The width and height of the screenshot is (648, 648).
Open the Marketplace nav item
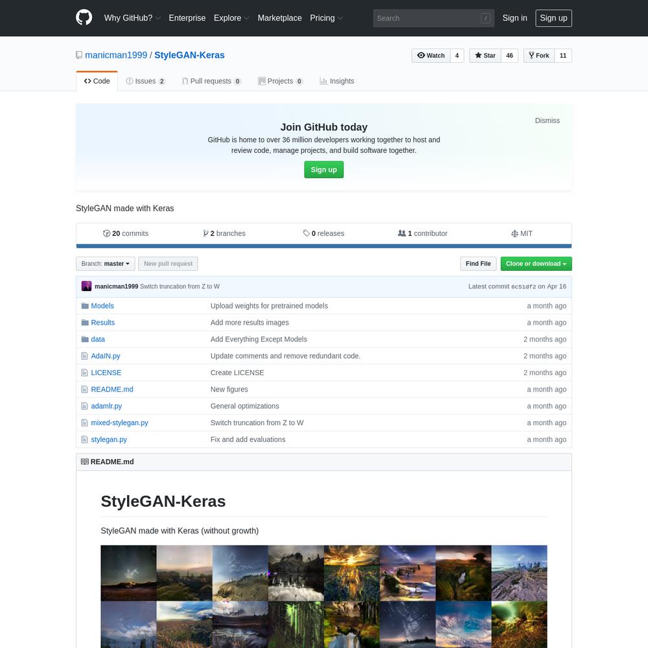coord(280,18)
